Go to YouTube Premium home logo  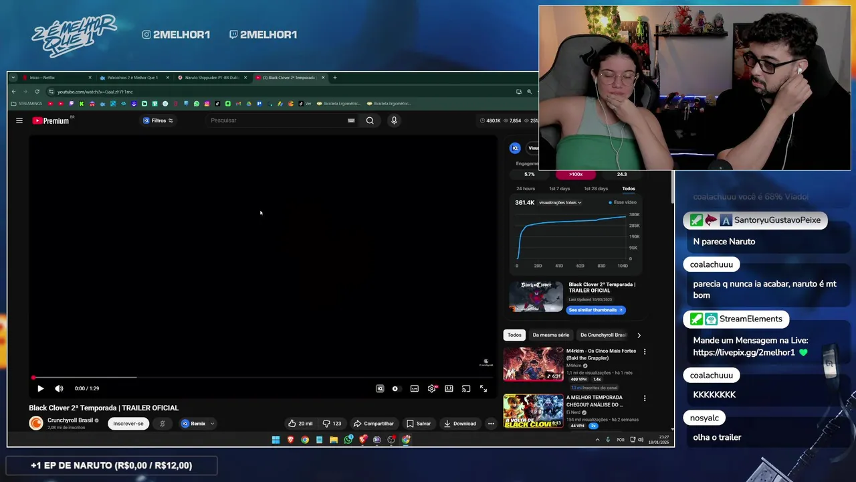coord(51,120)
